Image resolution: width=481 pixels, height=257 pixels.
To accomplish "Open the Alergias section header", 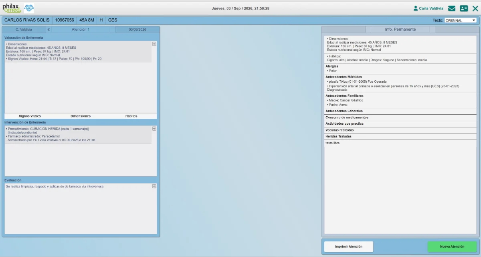I will (x=332, y=66).
